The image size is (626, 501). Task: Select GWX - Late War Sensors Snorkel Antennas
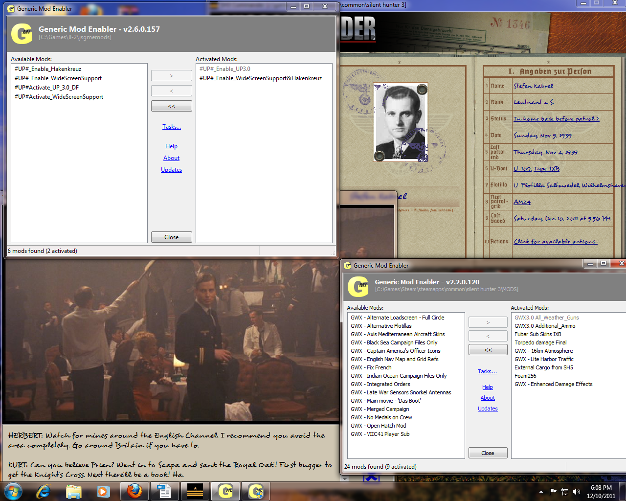pyautogui.click(x=401, y=392)
